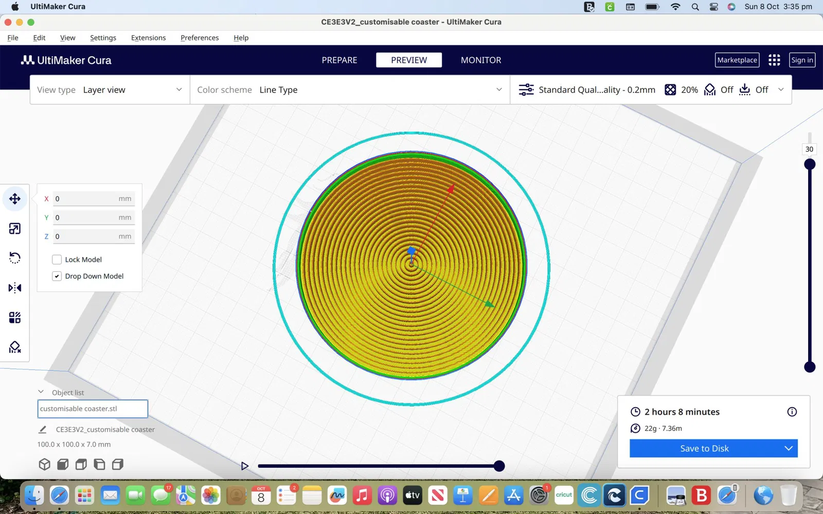This screenshot has height=514, width=823.
Task: Open the File menu
Action: (13, 38)
